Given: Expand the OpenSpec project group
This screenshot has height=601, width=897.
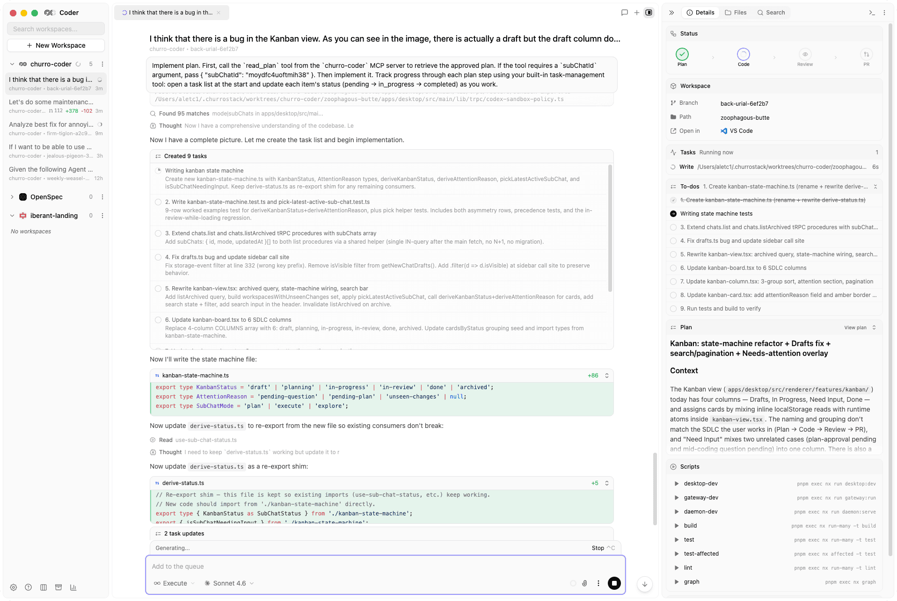Looking at the screenshot, I should click(12, 197).
